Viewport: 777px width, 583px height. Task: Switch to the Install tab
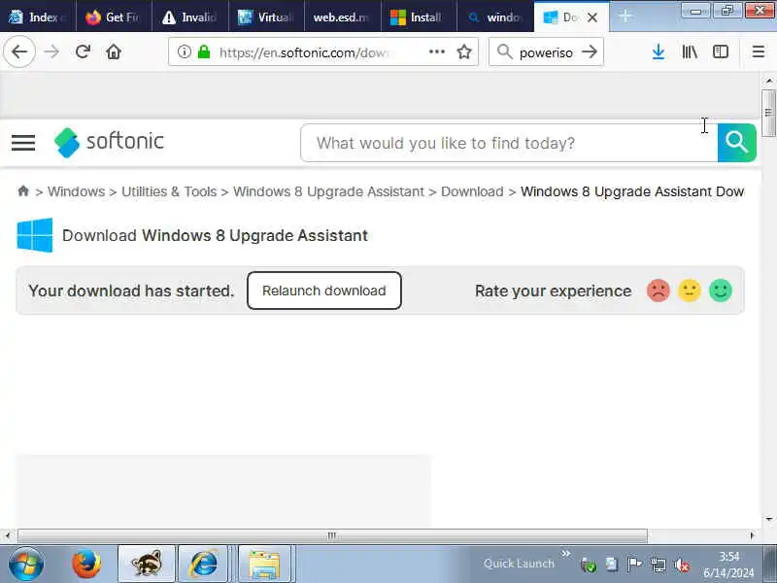pos(419,17)
